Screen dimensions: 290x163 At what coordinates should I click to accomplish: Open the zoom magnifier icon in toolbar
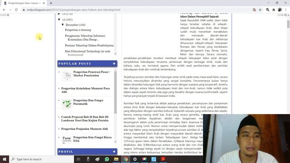268,10
